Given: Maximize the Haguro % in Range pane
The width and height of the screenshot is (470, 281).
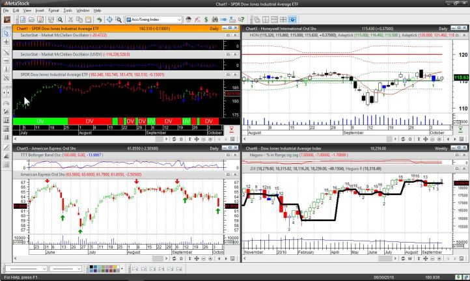Looking at the screenshot, I should pyautogui.click(x=457, y=155).
